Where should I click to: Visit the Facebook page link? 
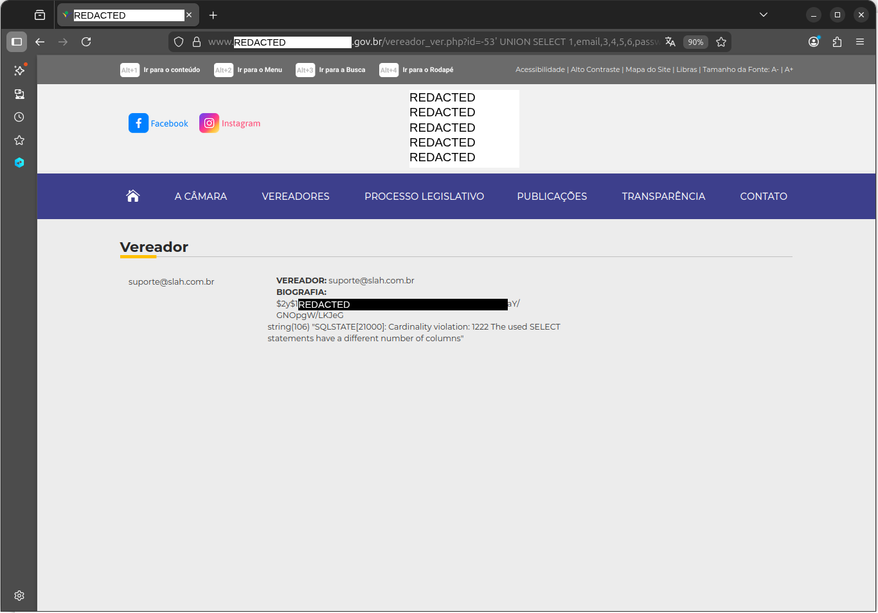point(158,123)
